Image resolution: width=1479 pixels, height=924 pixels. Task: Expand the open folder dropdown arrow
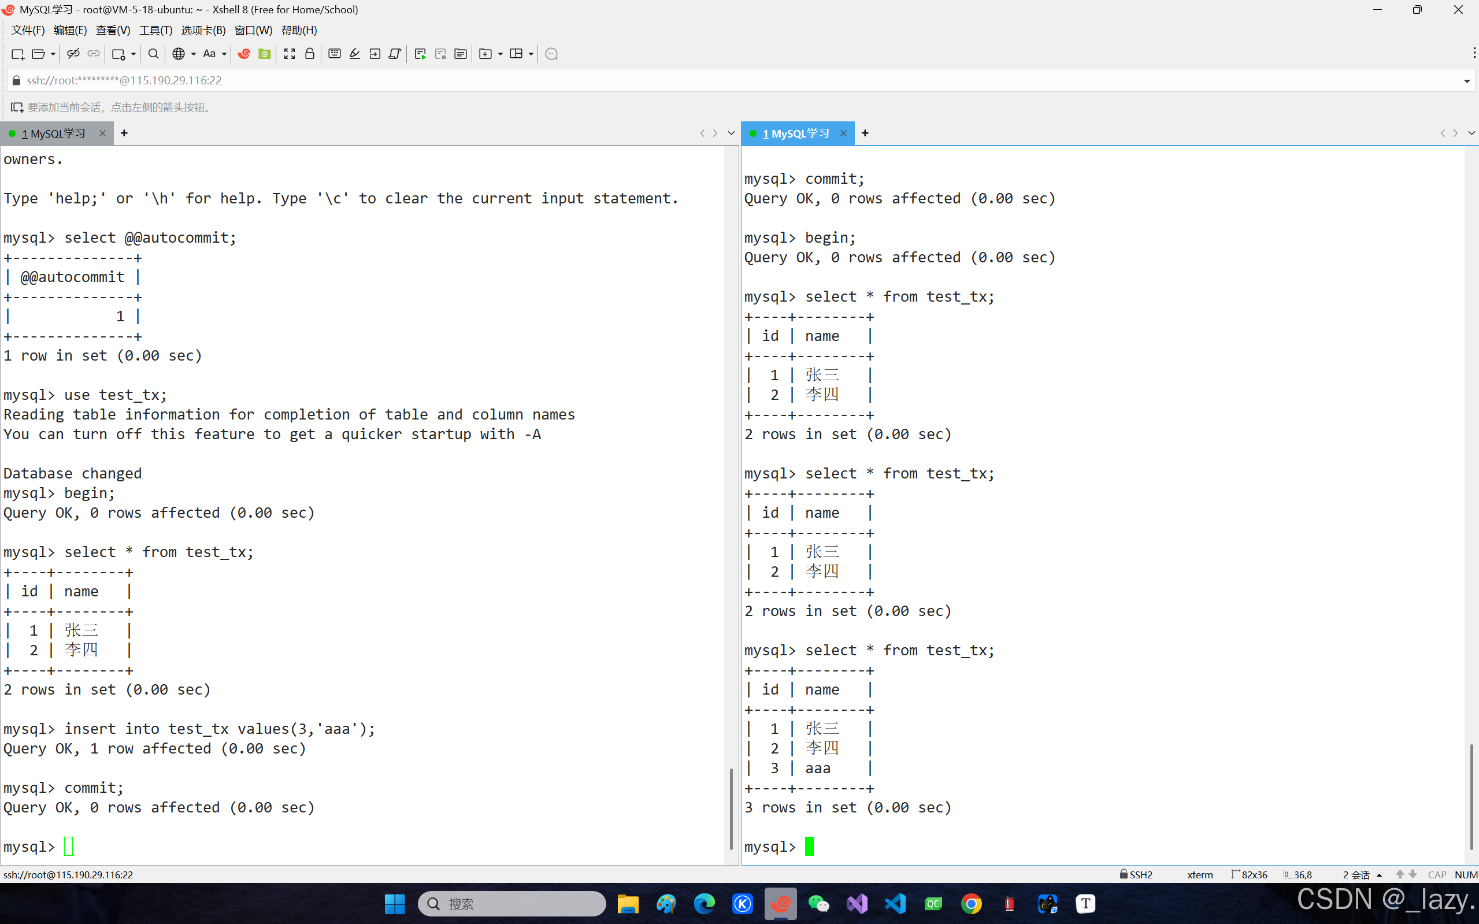pyautogui.click(x=53, y=54)
